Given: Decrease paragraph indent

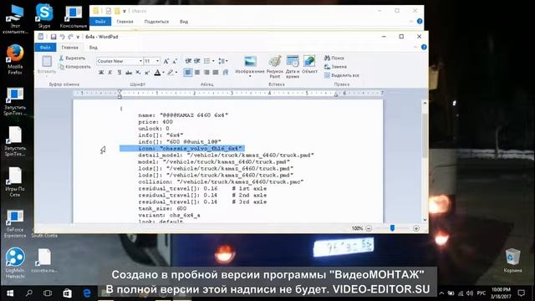Looking at the screenshot, I should 188,61.
